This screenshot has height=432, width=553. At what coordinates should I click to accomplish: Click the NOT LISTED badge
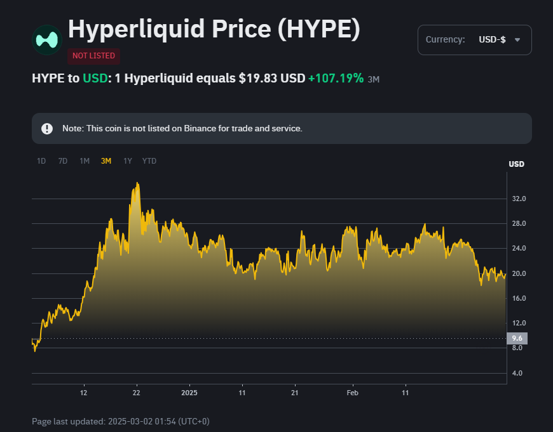[93, 56]
